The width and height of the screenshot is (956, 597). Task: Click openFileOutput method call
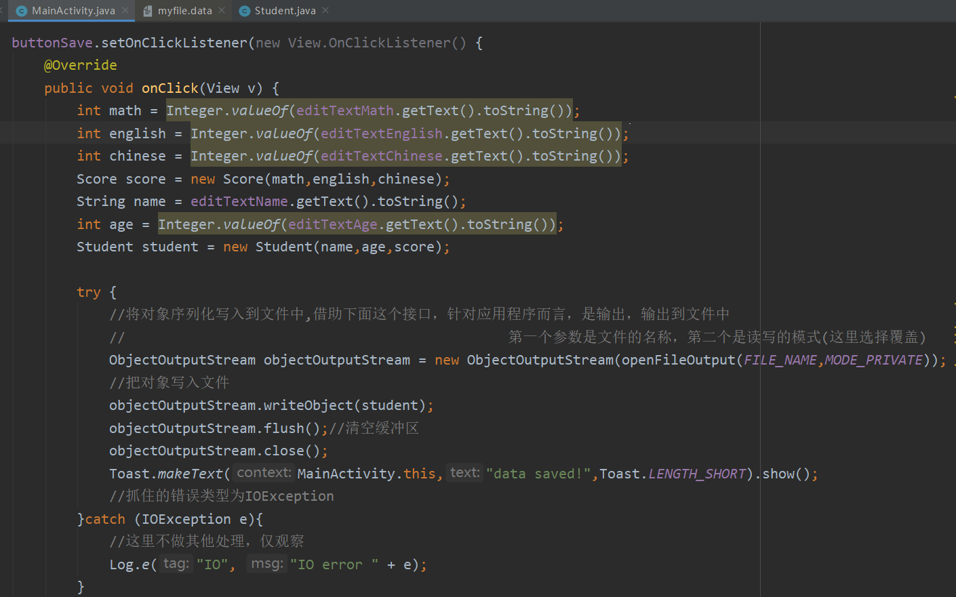click(679, 360)
